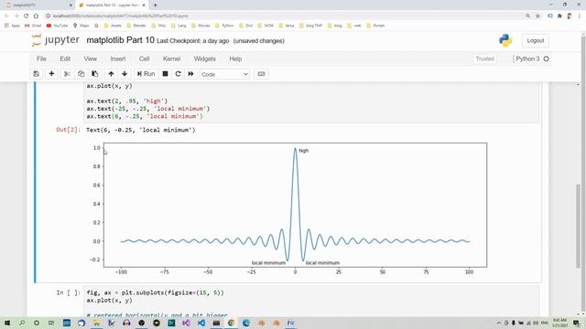Viewport: 586px width, 329px height.
Task: Open the Widgets menu
Action: 205,58
